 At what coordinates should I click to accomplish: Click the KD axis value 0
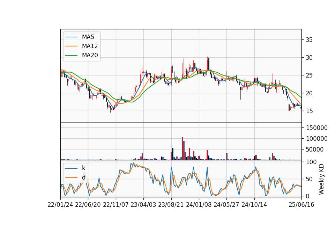[x=307, y=196]
